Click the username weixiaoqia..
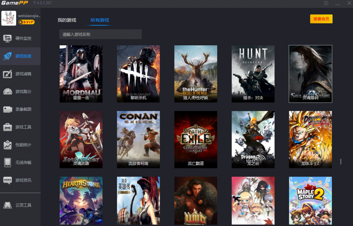353x226 pixels. pyautogui.click(x=29, y=16)
